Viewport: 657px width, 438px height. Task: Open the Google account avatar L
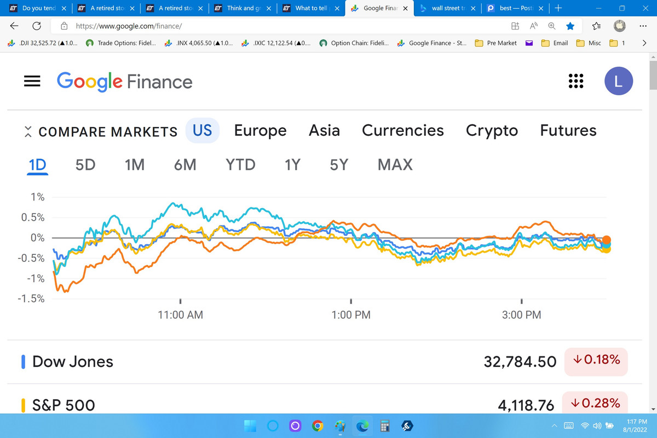click(619, 81)
